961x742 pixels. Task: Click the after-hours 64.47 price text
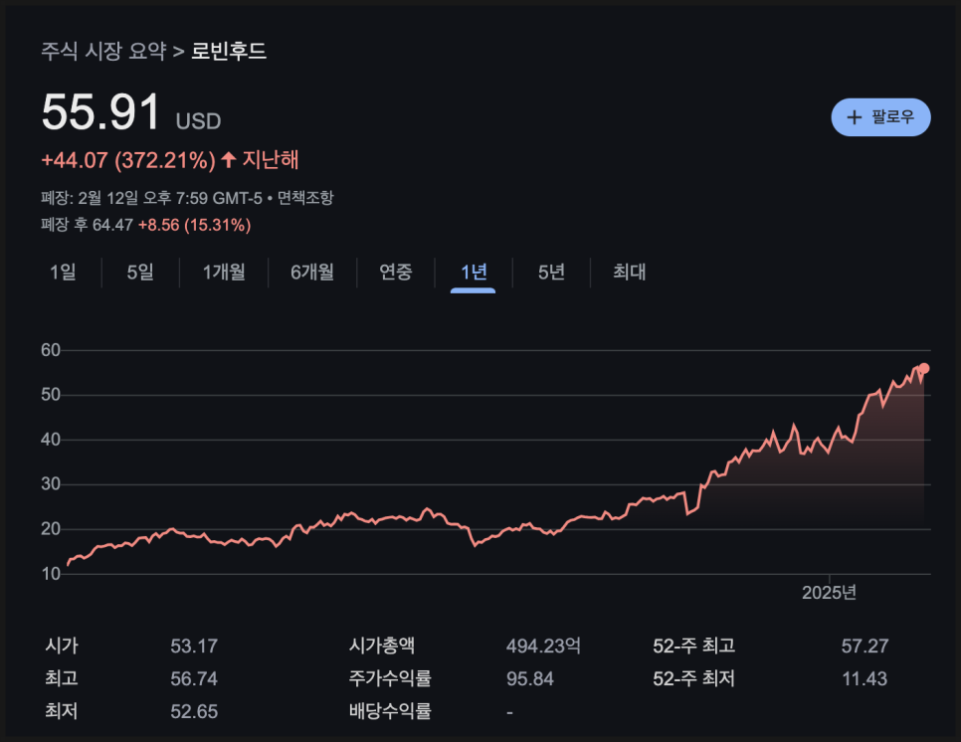pyautogui.click(x=112, y=225)
